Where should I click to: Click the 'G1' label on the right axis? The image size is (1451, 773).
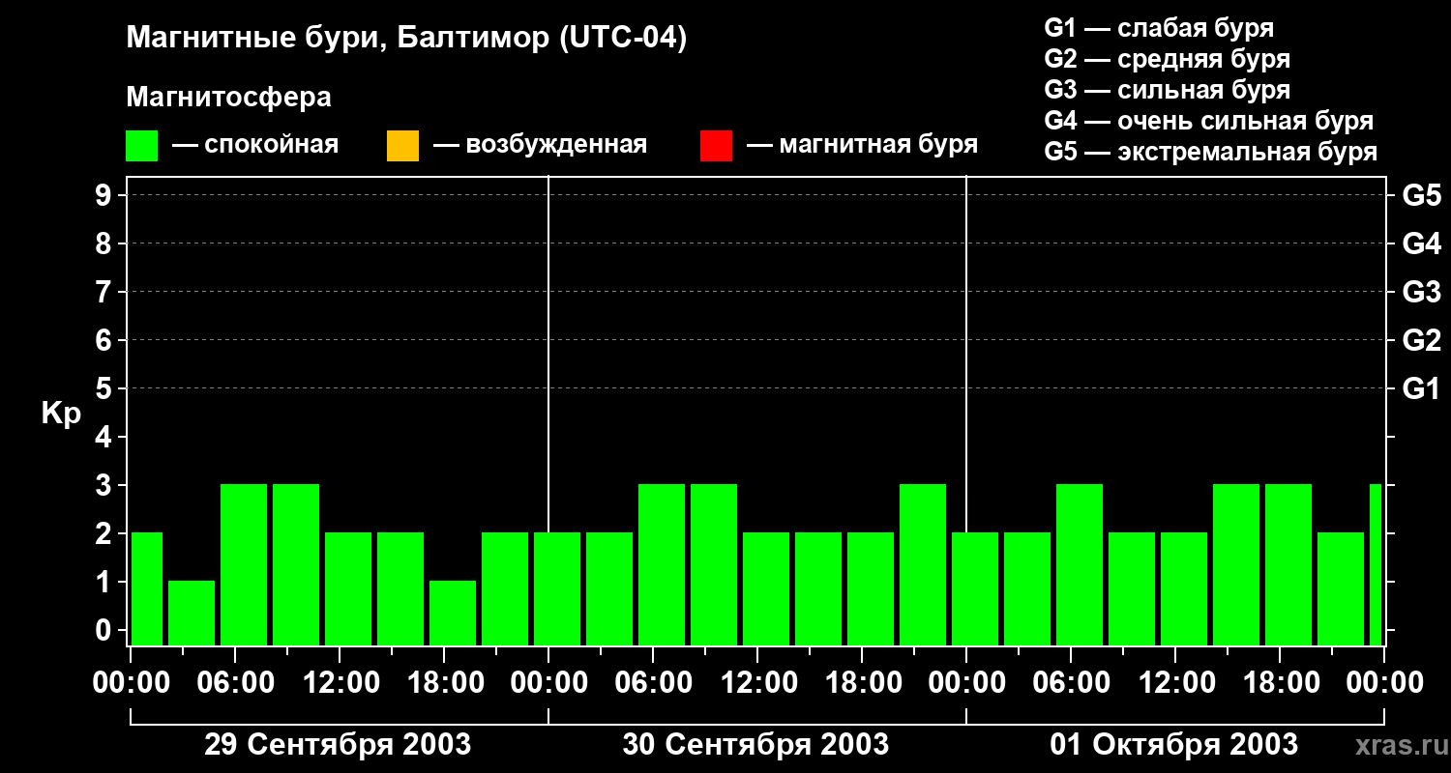[1421, 388]
